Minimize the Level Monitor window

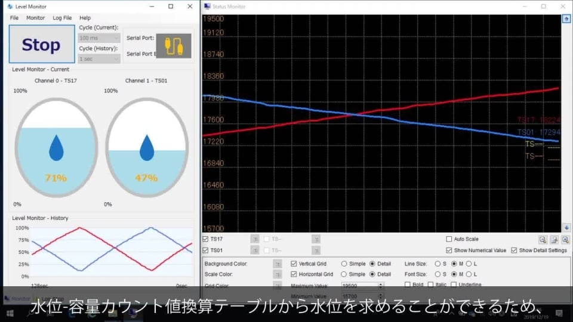(x=152, y=6)
